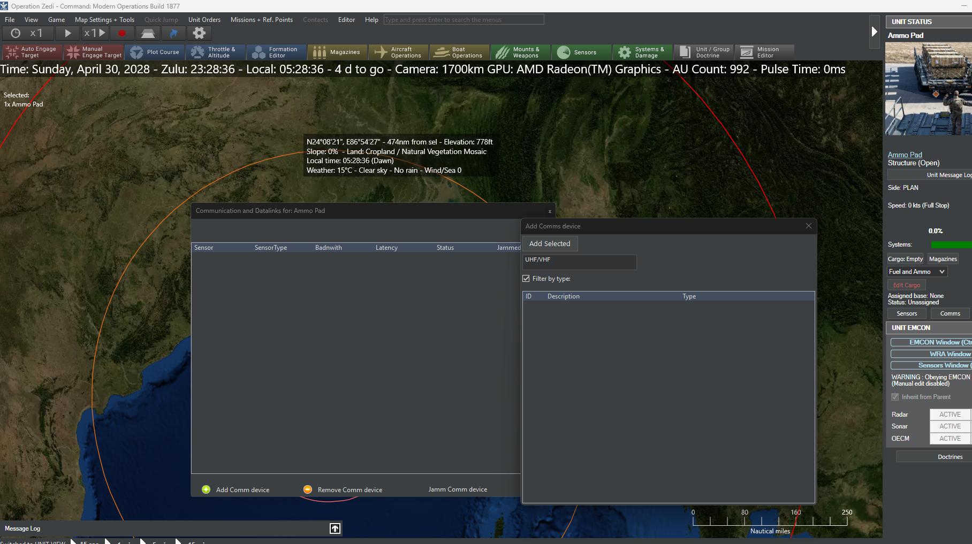The width and height of the screenshot is (972, 544).
Task: Click the Latency column header
Action: 386,248
